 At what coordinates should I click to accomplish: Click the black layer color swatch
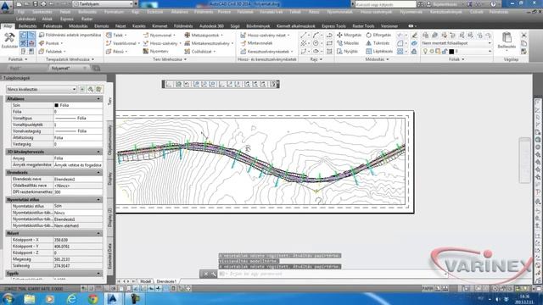(451, 52)
